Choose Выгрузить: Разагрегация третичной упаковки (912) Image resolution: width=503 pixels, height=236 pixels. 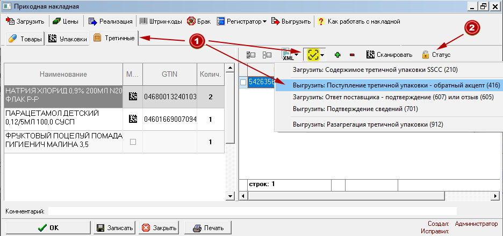[389, 124]
